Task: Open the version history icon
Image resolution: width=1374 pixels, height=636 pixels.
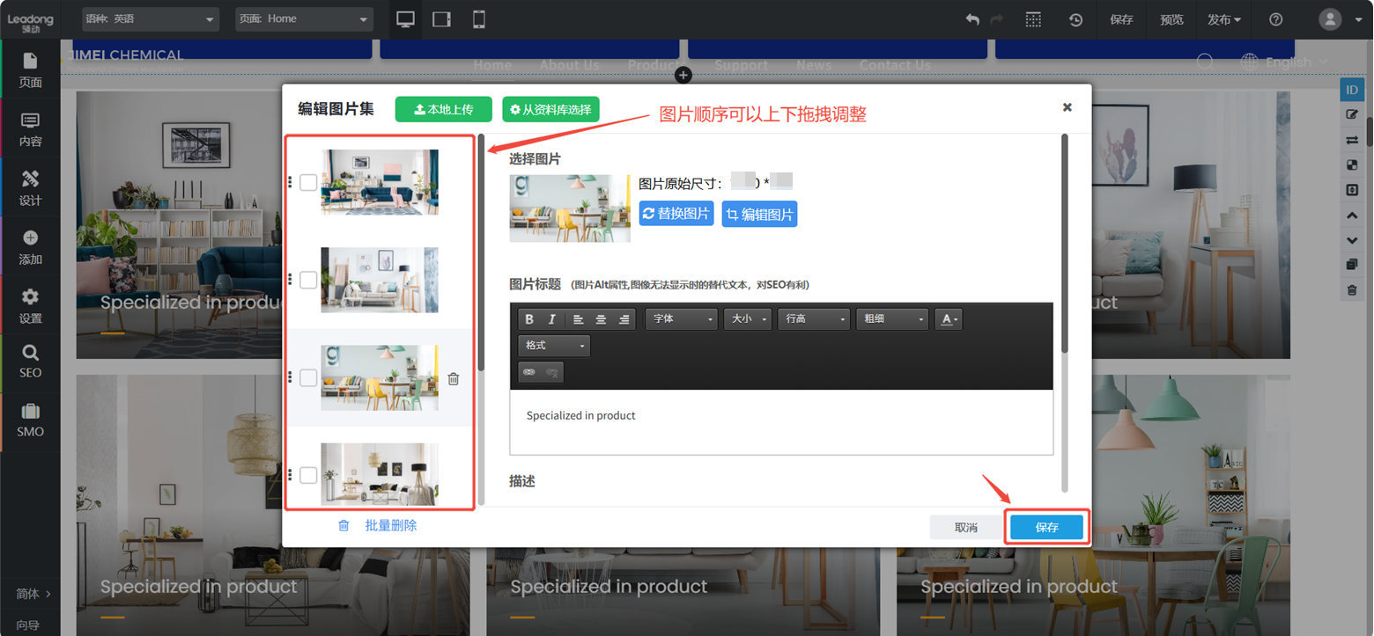Action: tap(1075, 18)
